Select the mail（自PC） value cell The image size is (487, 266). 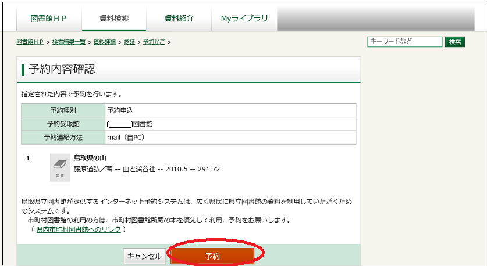pyautogui.click(x=230, y=137)
